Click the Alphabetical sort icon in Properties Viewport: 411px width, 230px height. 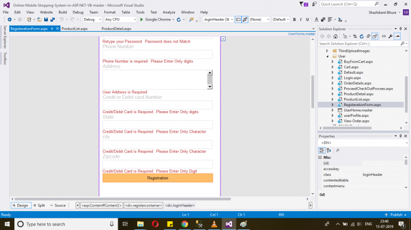[x=329, y=150]
